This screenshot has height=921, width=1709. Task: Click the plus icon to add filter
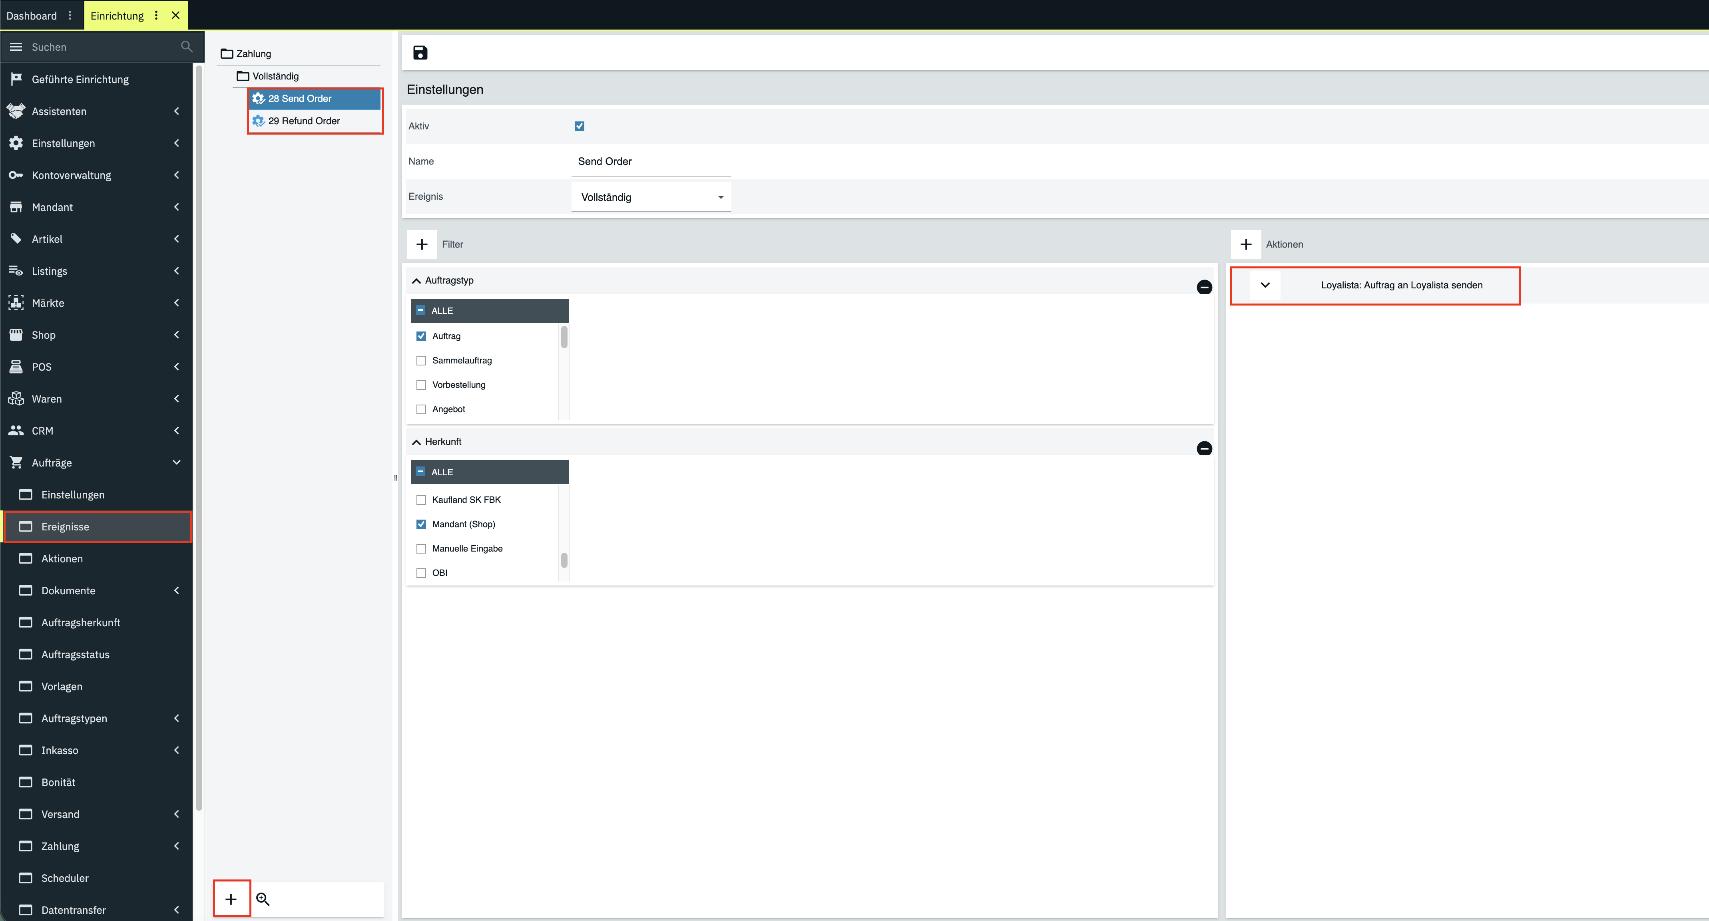point(421,244)
